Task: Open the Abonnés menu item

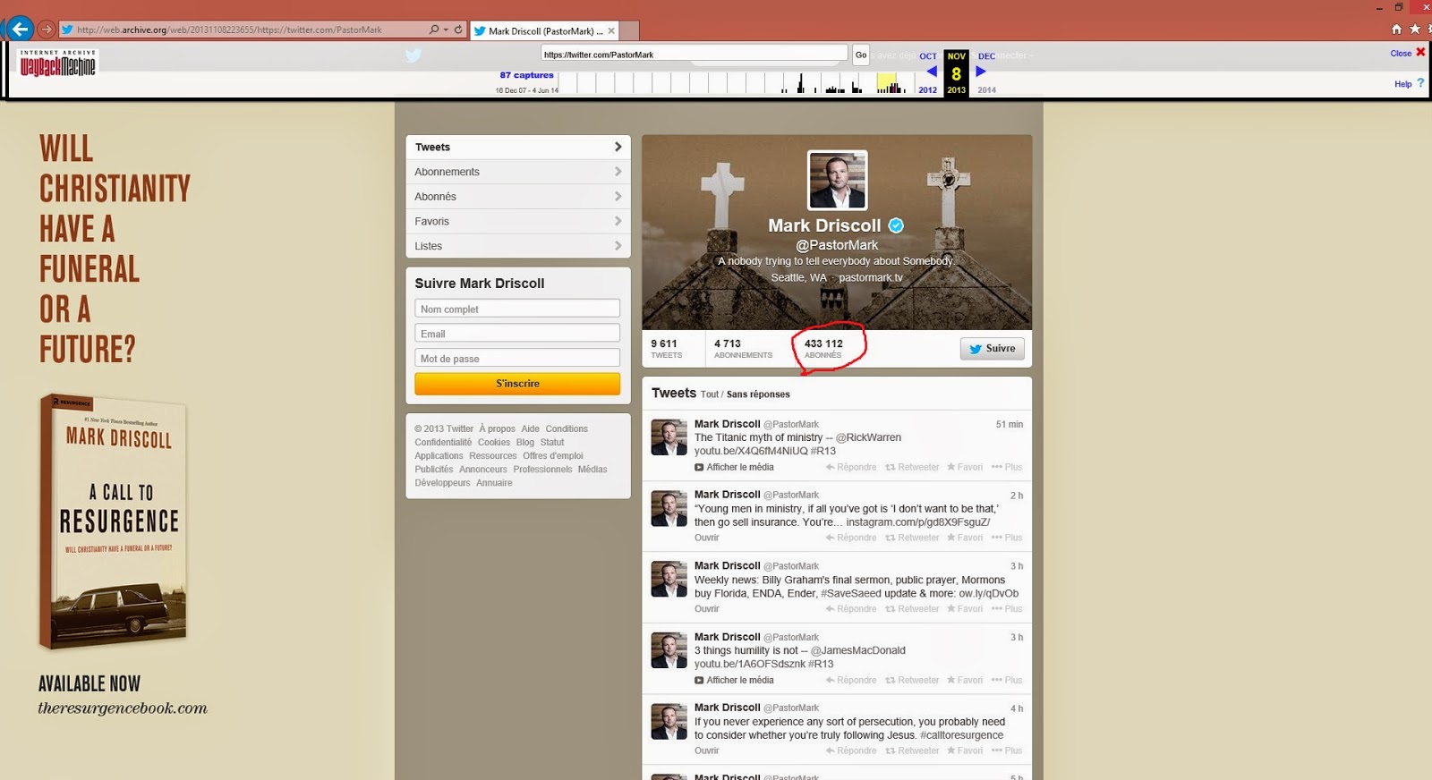Action: point(518,197)
